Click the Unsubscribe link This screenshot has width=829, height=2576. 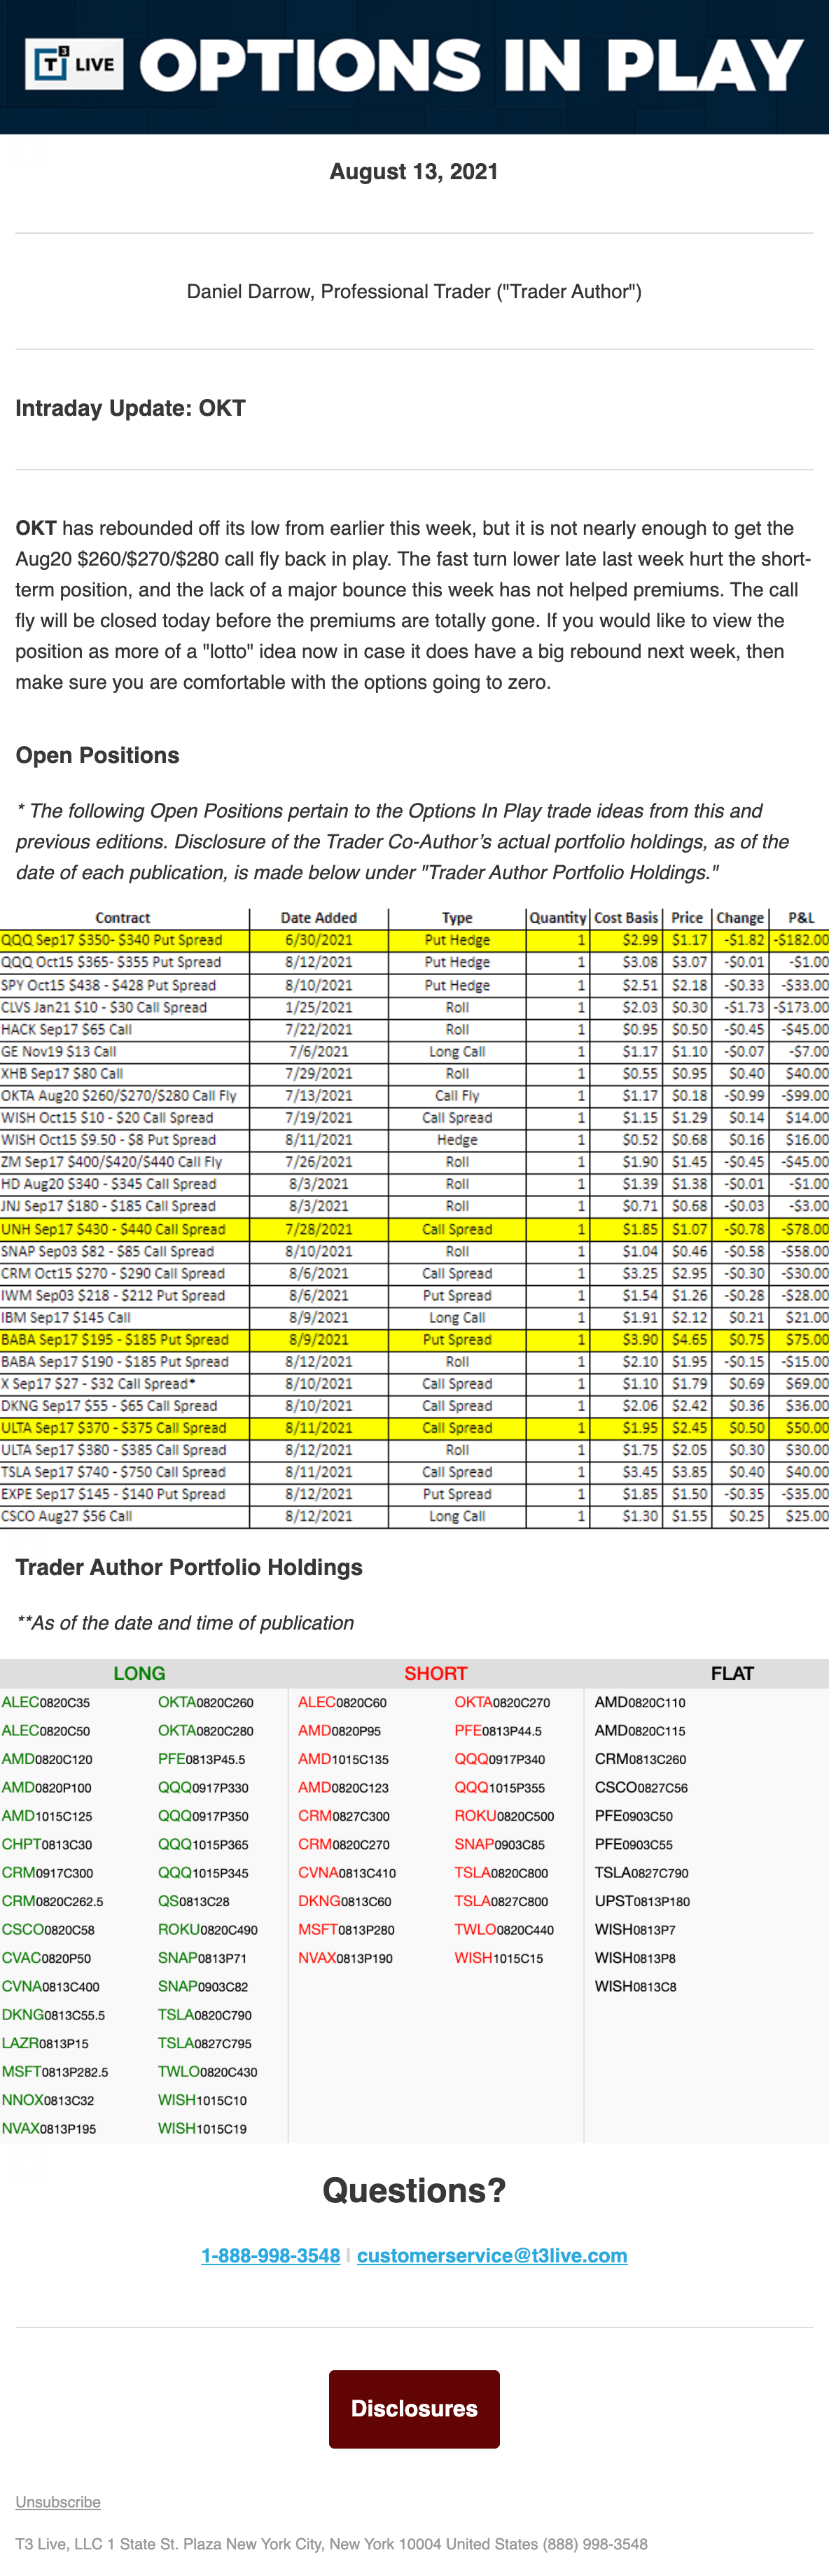point(58,2501)
